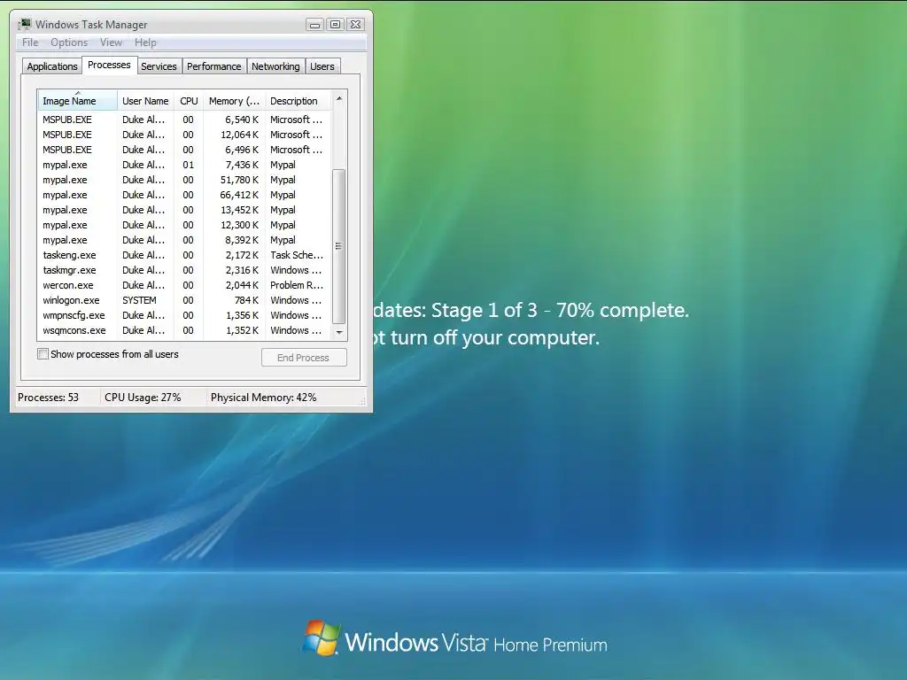The width and height of the screenshot is (907, 680).
Task: Select mypal.exe row using 66,412 K
Action: [184, 194]
